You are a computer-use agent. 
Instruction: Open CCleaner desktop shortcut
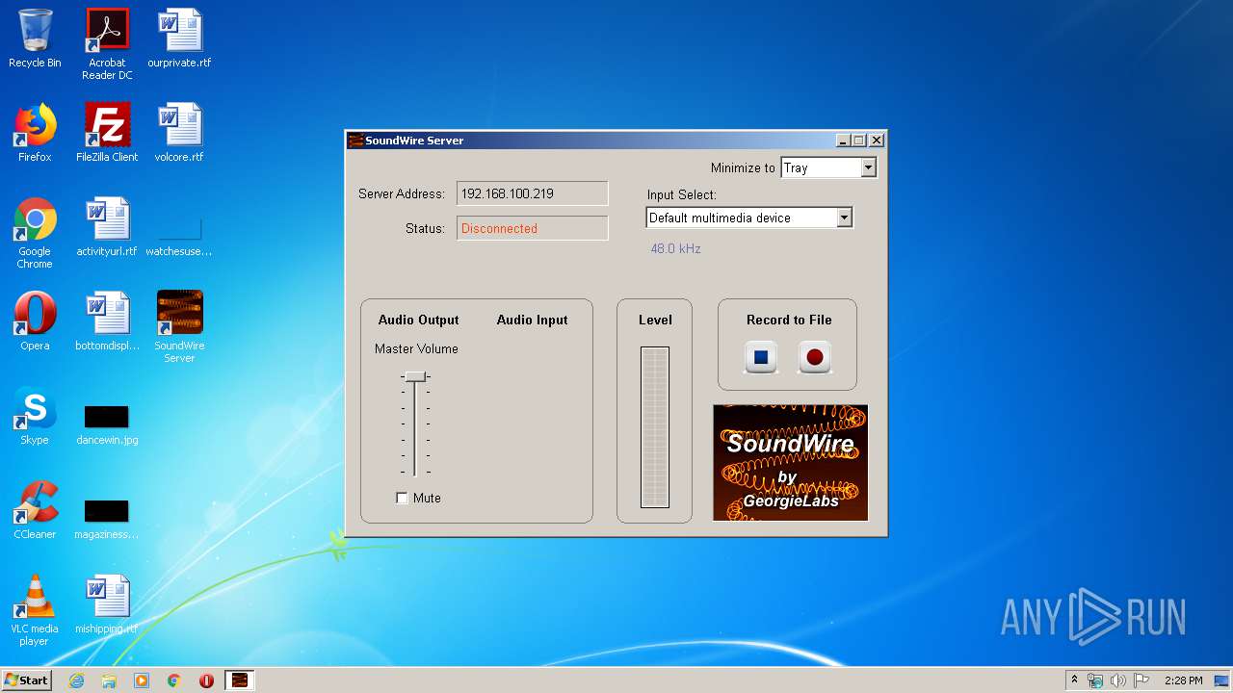pyautogui.click(x=35, y=510)
